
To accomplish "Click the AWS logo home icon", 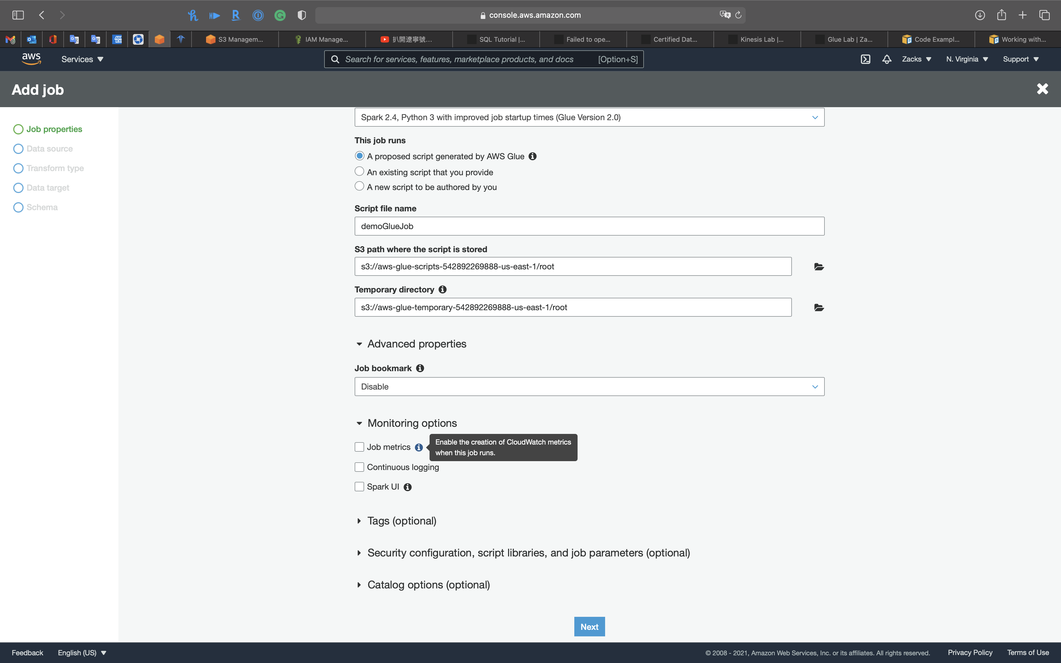I will [x=31, y=59].
